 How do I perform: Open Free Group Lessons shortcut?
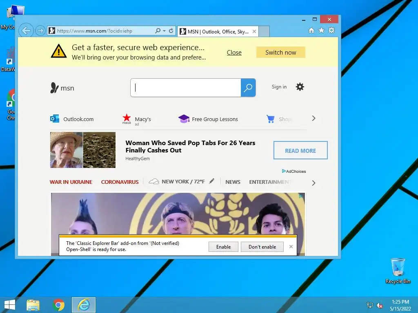pos(208,119)
